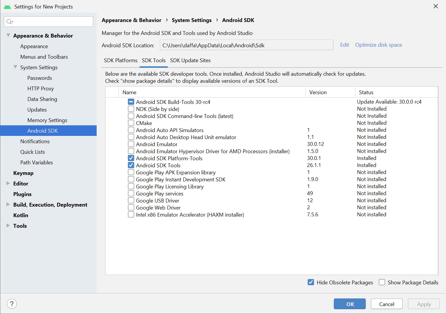Select Keymap in the sidebar
The width and height of the screenshot is (446, 314).
[x=23, y=173]
